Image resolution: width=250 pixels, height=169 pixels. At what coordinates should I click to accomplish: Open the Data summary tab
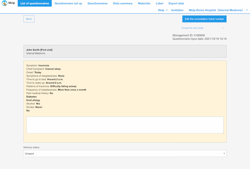pos(123,3)
